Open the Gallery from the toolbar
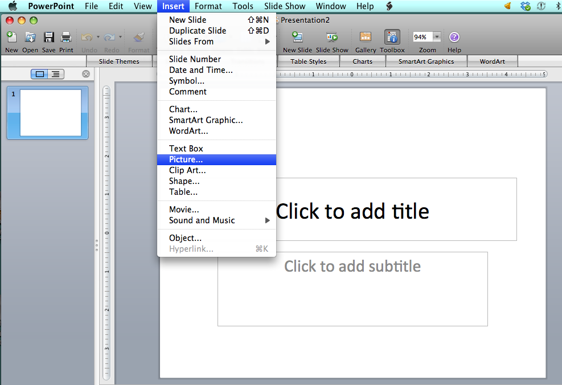Image resolution: width=562 pixels, height=385 pixels. point(366,38)
